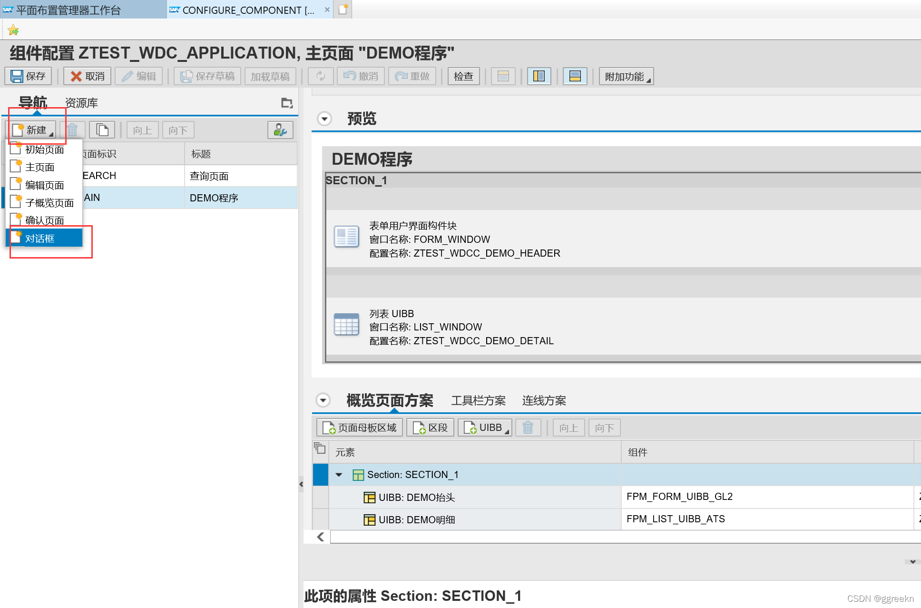Click the refresh icon in the toolbar
The image size is (921, 608).
(321, 76)
